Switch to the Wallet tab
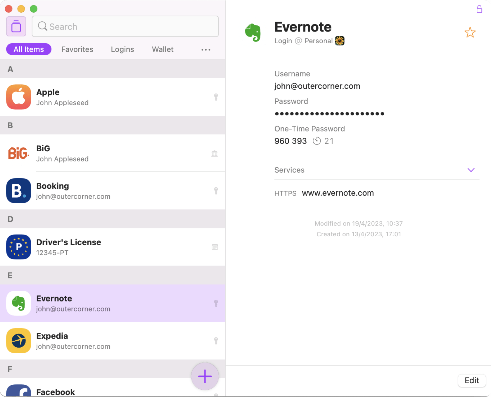 [x=162, y=49]
